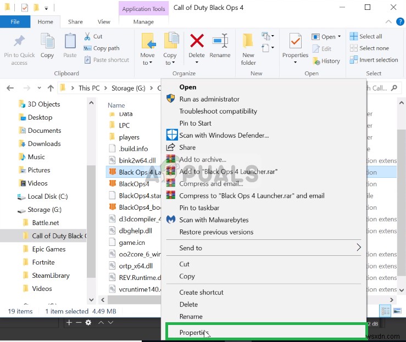
Task: Click the red Delete icon in ribbon
Action: (x=197, y=41)
